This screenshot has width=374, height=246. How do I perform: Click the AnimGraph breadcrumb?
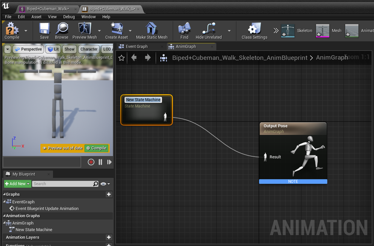click(332, 58)
